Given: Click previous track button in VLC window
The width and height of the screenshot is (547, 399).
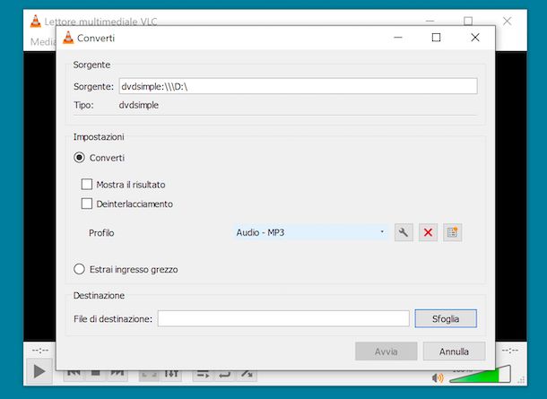Looking at the screenshot, I should click(x=74, y=373).
